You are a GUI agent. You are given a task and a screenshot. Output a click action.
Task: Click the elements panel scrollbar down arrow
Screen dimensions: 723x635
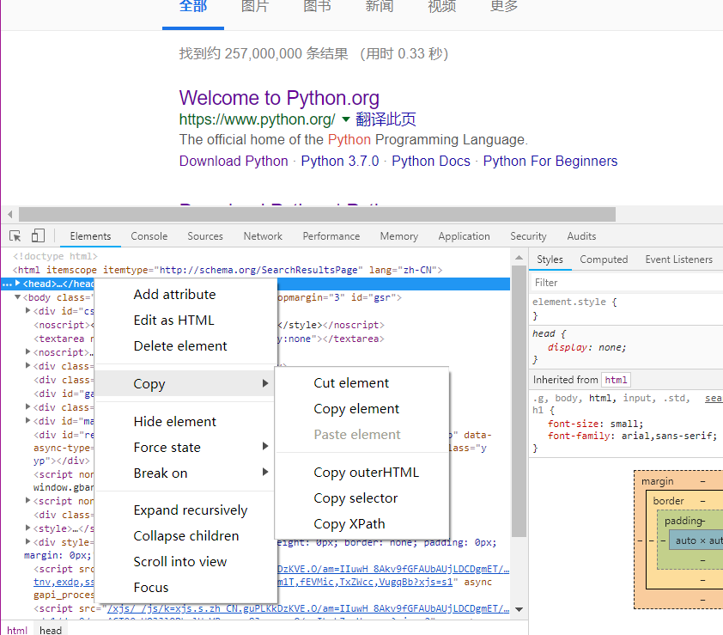coord(519,609)
